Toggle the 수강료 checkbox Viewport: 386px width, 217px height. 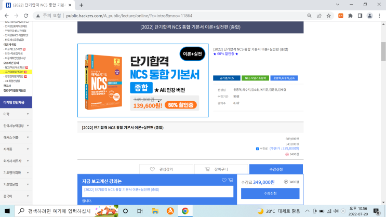tap(257, 149)
